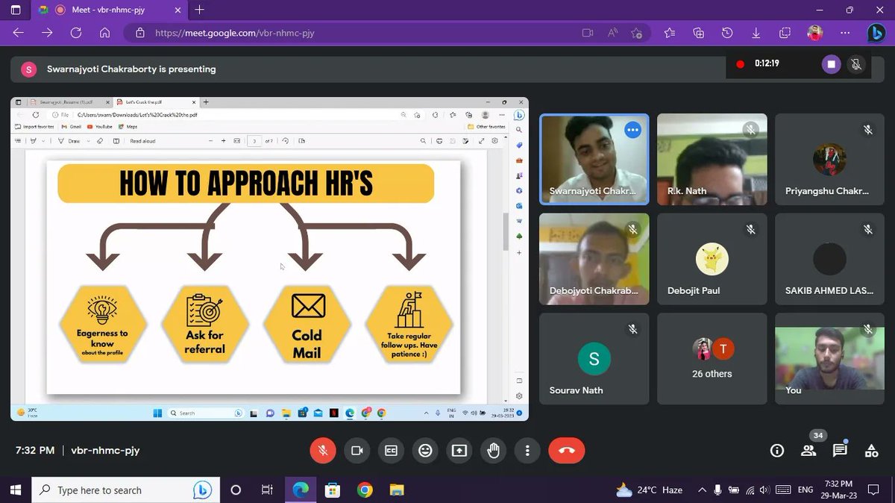
Task: Click the presented screen share view
Action: 269,259
